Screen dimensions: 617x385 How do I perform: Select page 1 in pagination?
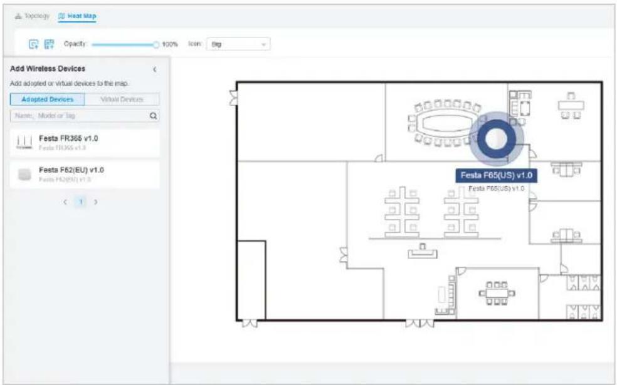click(81, 202)
